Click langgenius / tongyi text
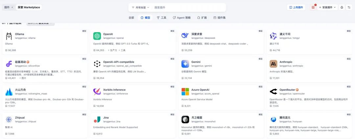This screenshot has width=355, height=139. pos(290,38)
